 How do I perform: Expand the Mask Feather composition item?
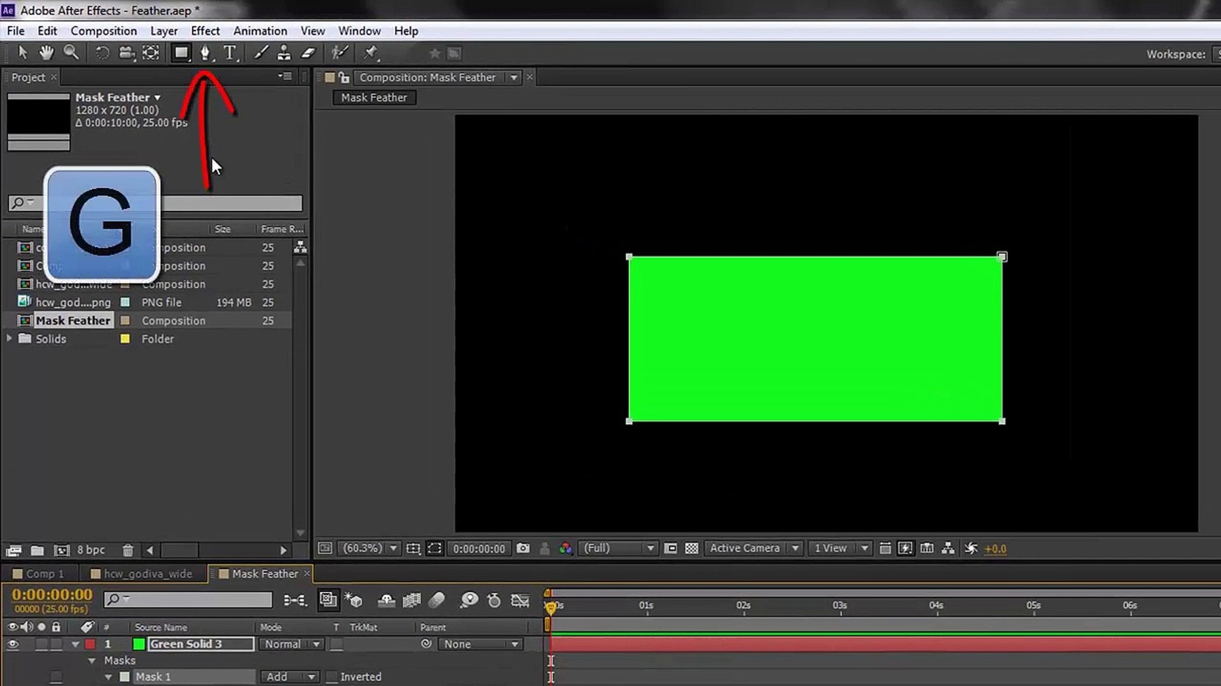coord(10,321)
